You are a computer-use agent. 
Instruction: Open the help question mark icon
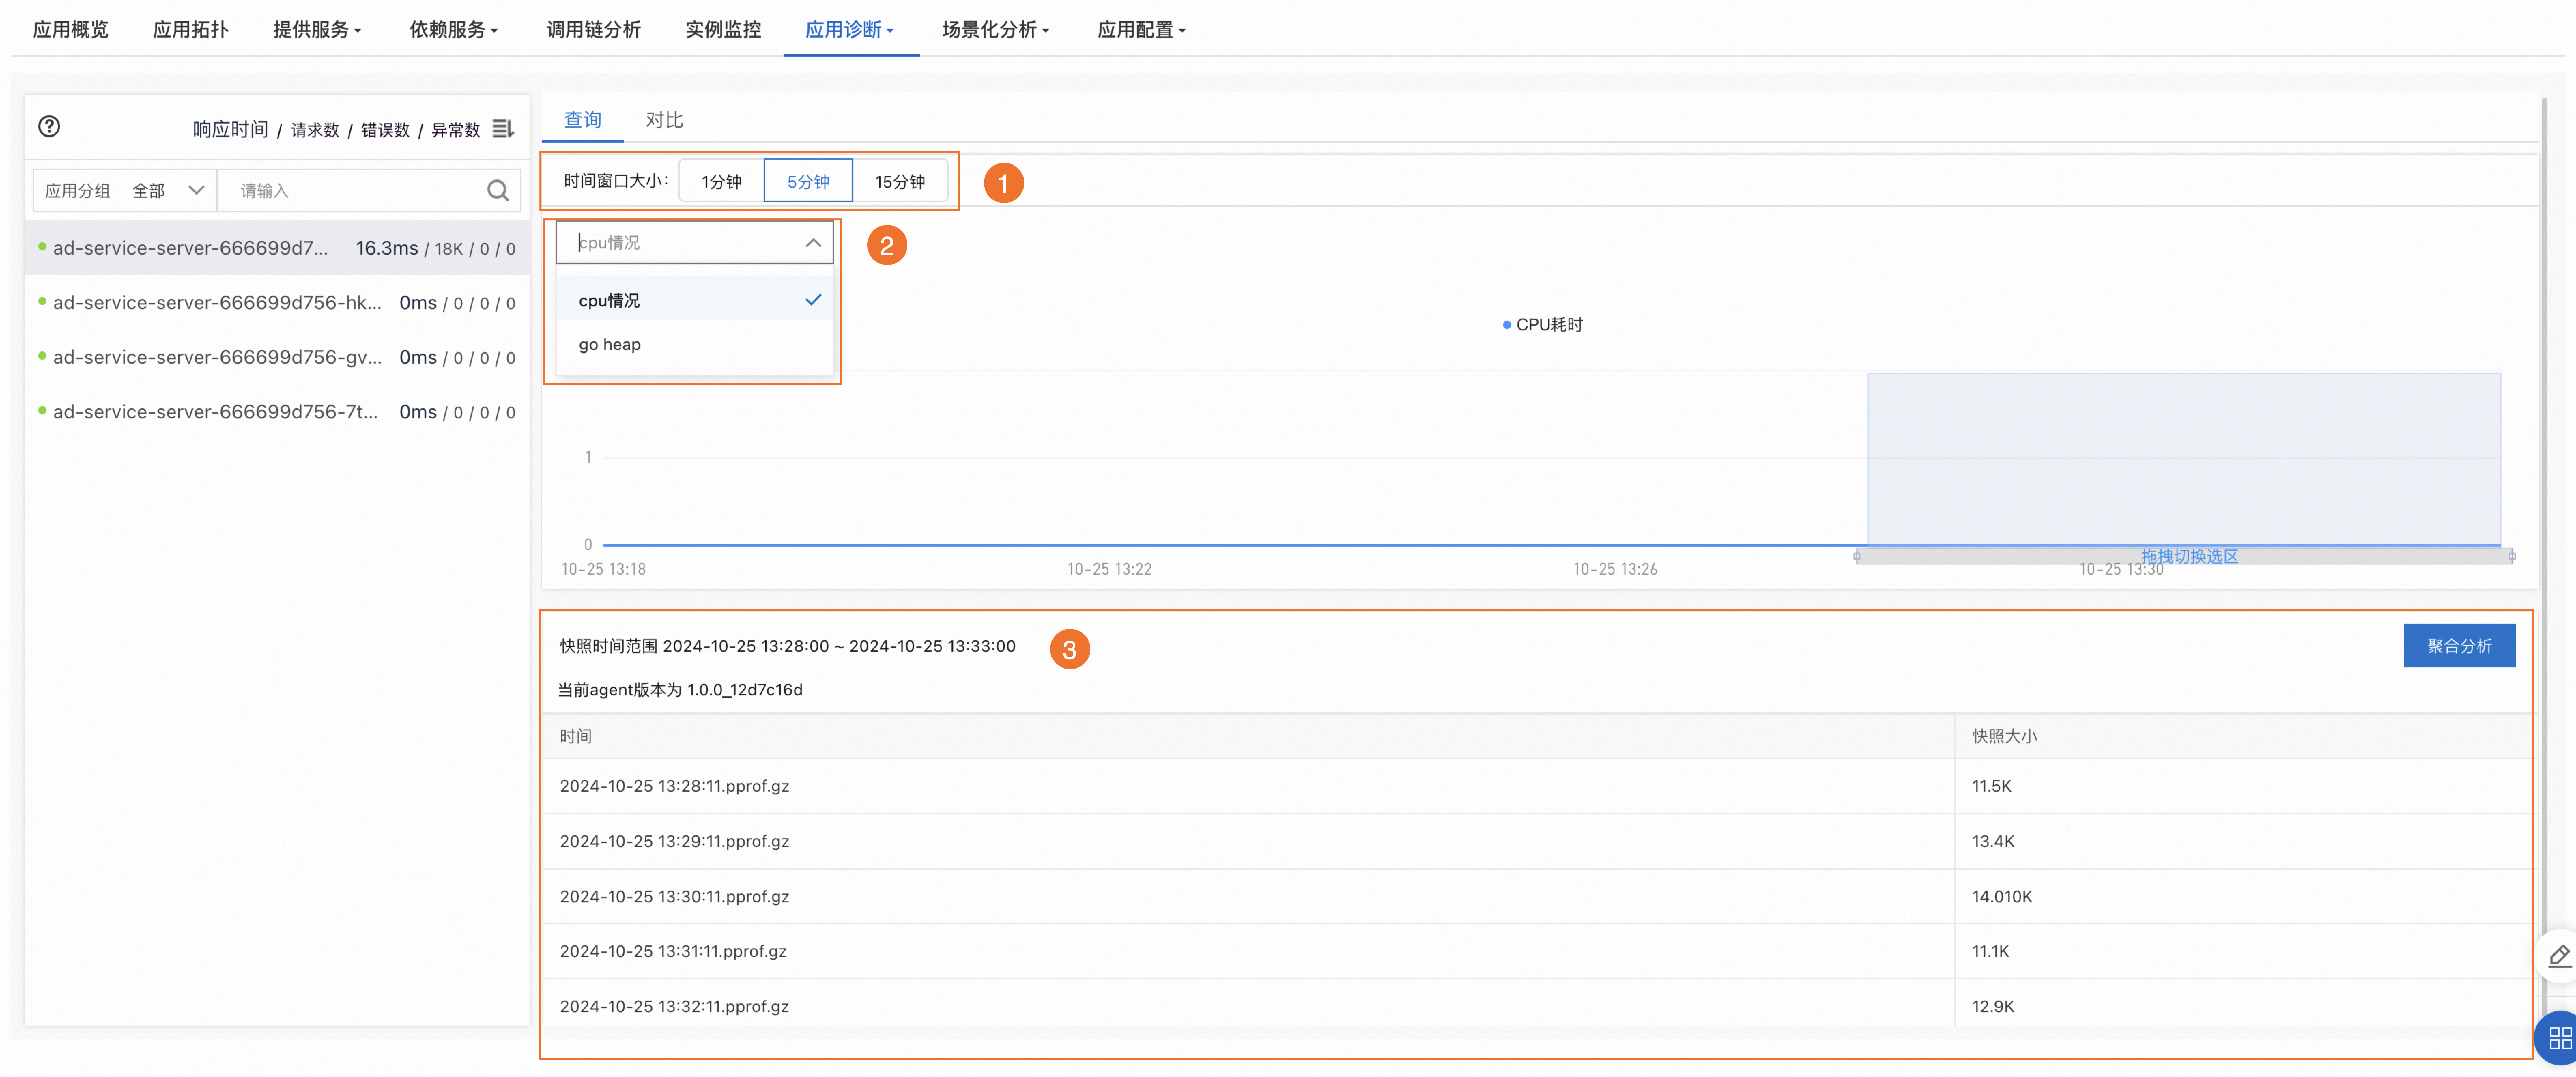49,127
